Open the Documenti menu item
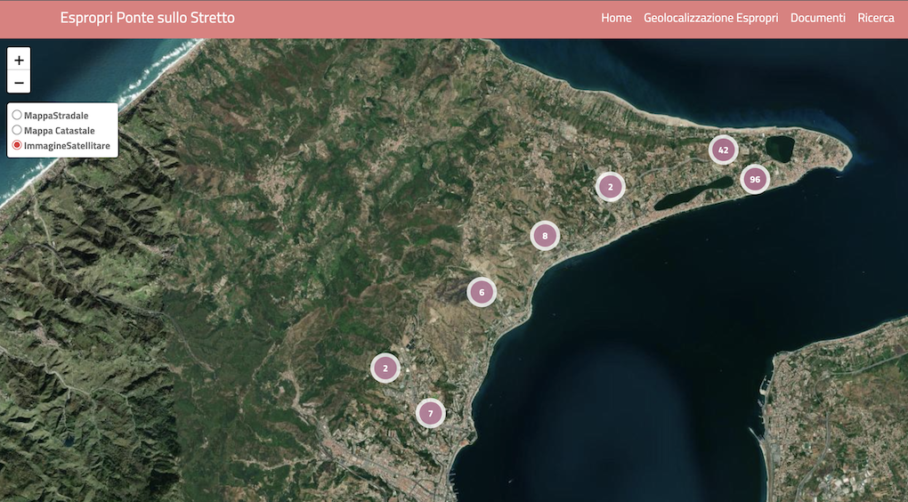 coord(818,18)
